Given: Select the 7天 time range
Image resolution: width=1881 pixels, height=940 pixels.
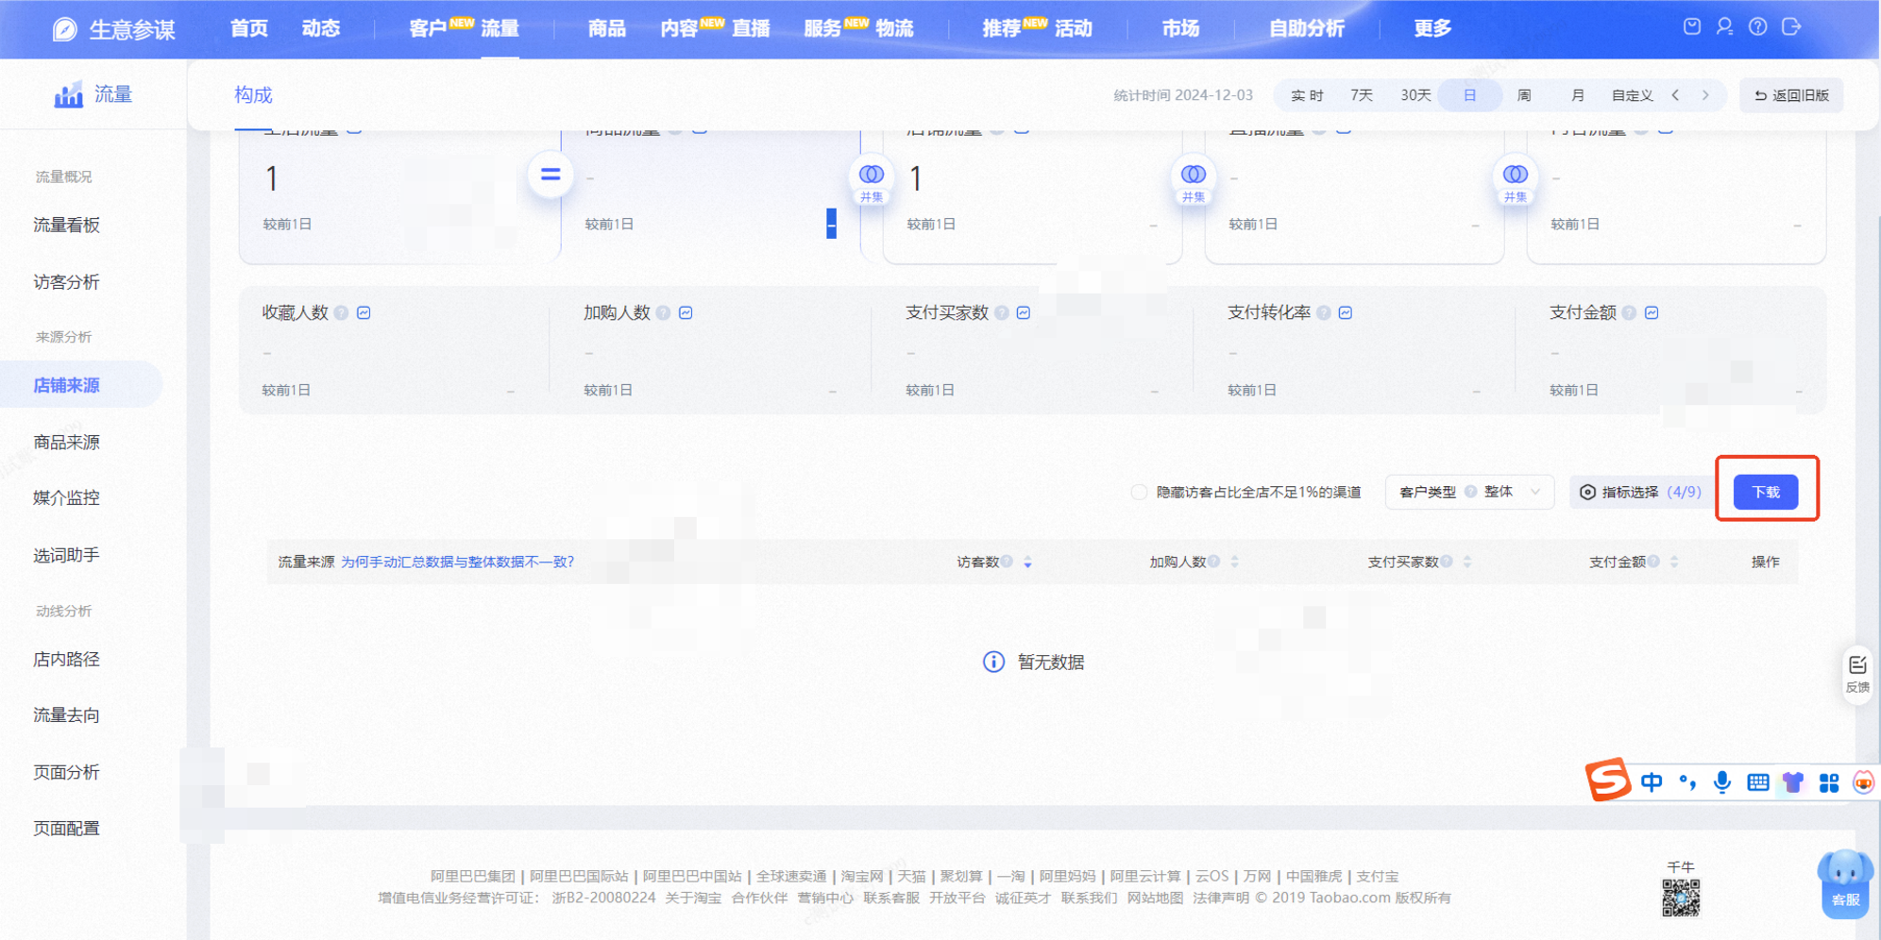Looking at the screenshot, I should coord(1362,95).
